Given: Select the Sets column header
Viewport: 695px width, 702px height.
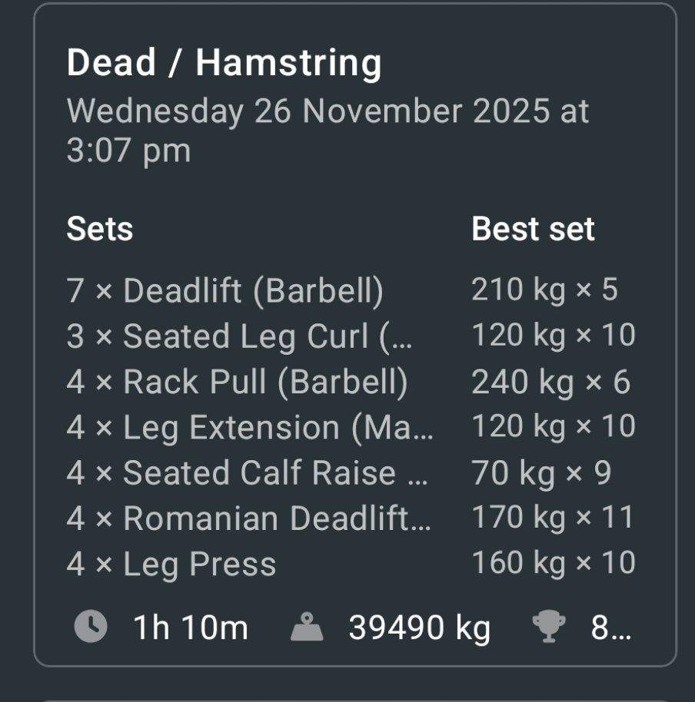Looking at the screenshot, I should coord(101,228).
